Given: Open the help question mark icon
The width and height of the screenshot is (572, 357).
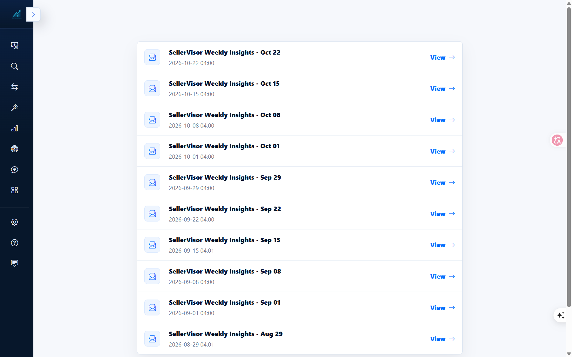Looking at the screenshot, I should [15, 243].
